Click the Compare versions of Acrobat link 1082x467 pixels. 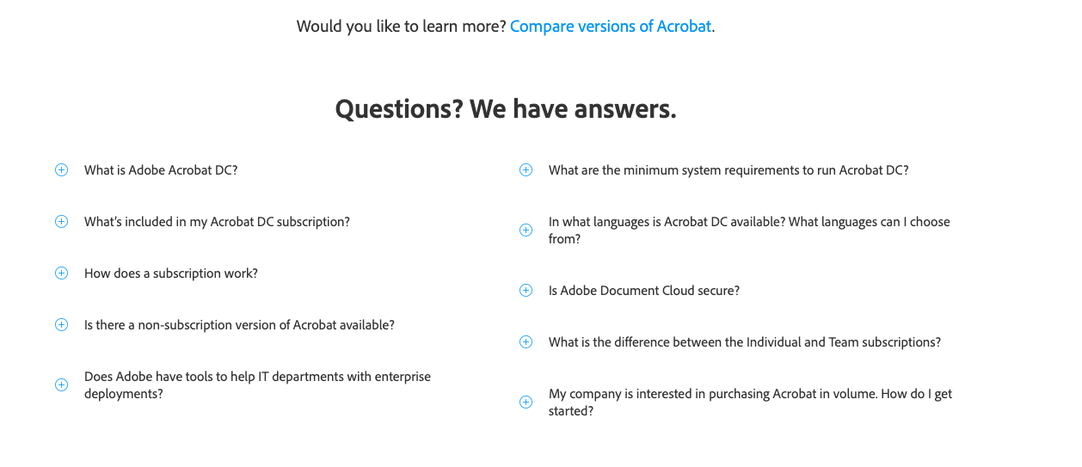611,26
